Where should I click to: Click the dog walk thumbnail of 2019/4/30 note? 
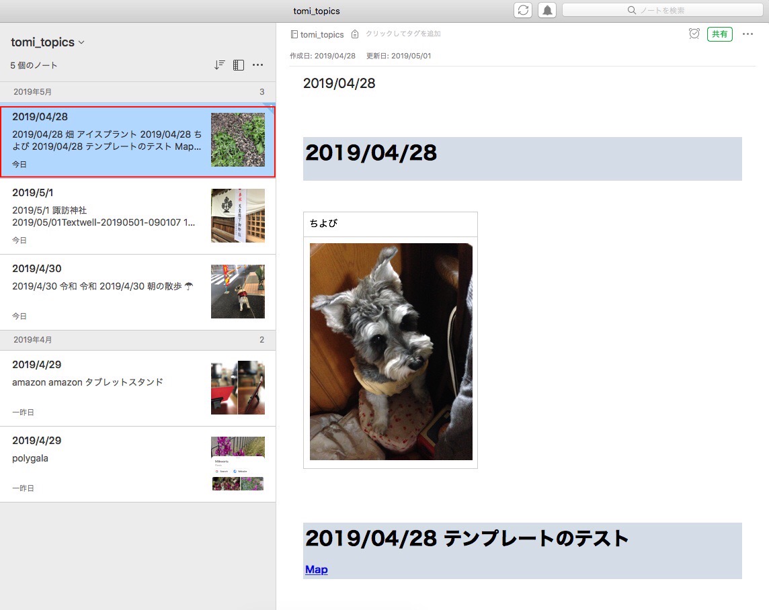(x=238, y=292)
